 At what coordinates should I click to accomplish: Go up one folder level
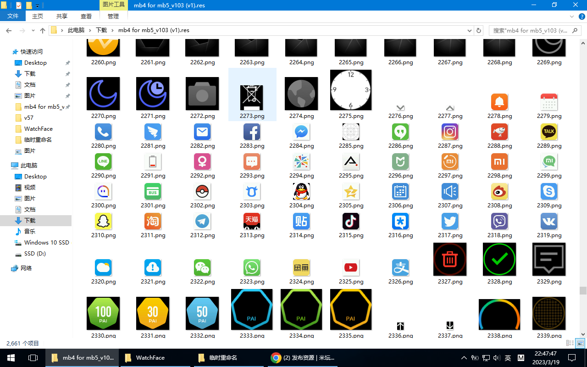[x=43, y=30]
